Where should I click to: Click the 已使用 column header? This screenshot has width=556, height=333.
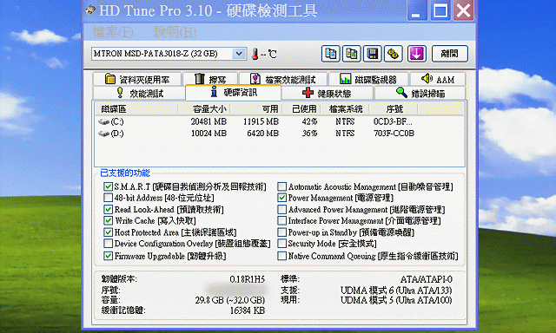(301, 109)
